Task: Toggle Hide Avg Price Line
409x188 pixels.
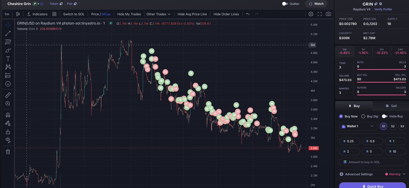Action: [x=192, y=14]
